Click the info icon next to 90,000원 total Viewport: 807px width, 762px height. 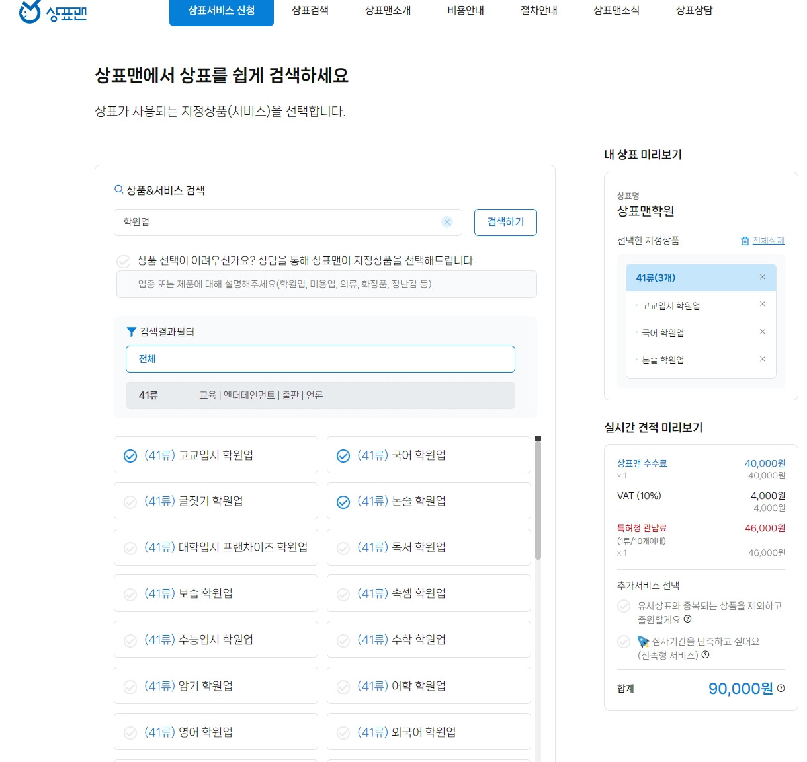781,688
